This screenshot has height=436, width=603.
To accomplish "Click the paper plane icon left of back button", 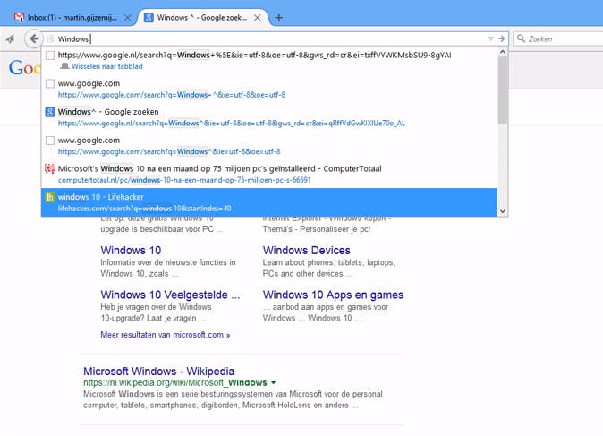I will (11, 38).
